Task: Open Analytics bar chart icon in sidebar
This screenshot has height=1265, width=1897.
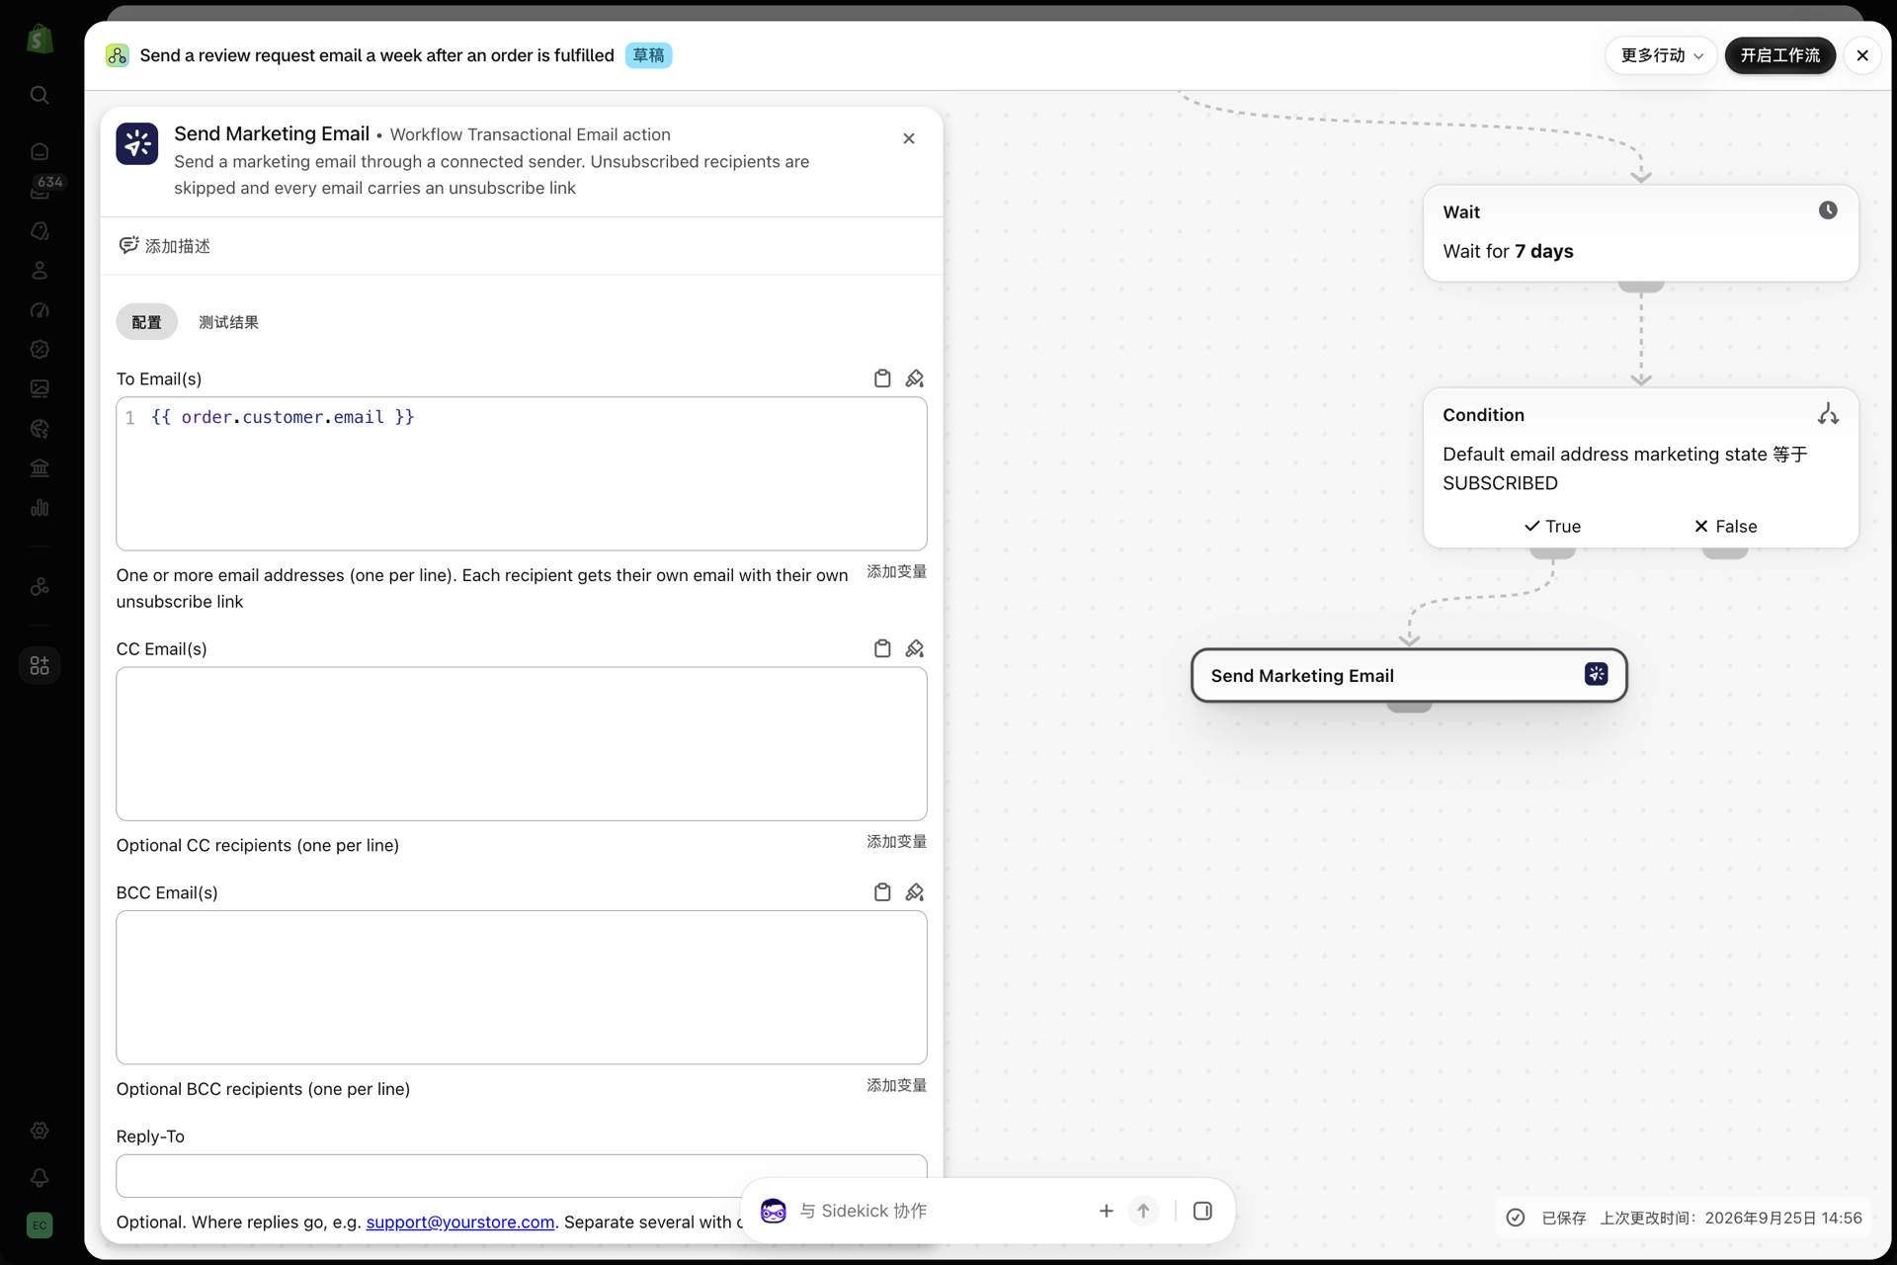Action: point(40,507)
